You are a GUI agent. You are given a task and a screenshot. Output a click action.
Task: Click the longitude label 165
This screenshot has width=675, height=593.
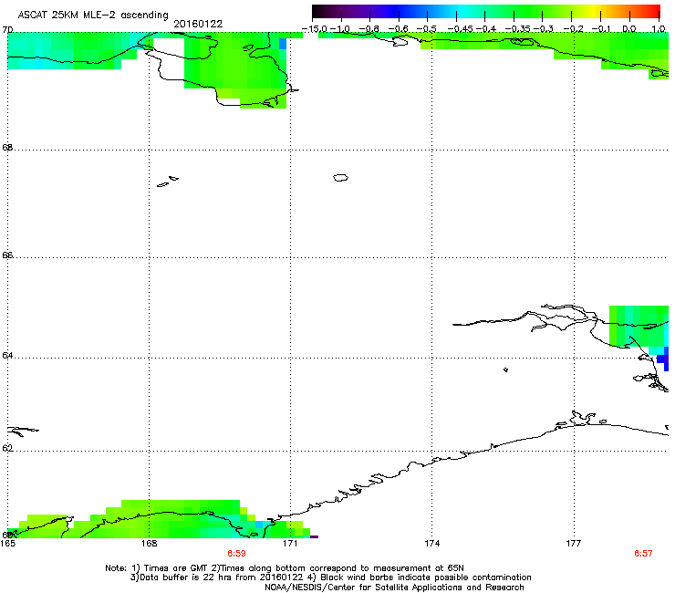click(7, 544)
